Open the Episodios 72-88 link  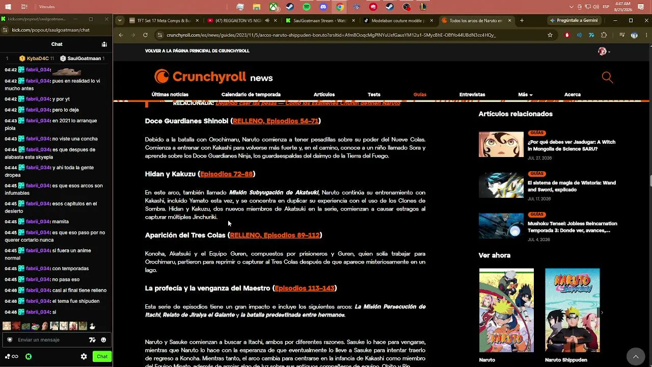pos(226,174)
